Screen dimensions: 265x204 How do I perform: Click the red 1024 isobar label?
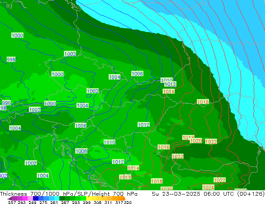point(209,187)
